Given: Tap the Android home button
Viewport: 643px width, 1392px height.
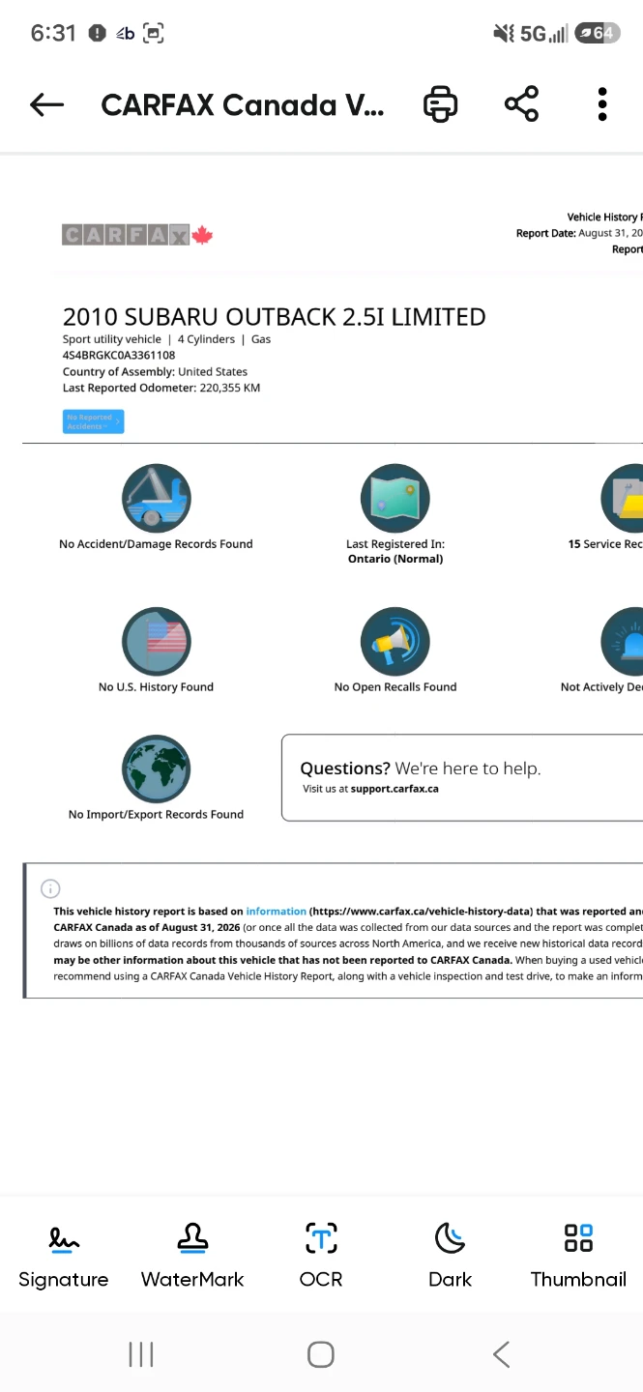Looking at the screenshot, I should tap(321, 1354).
